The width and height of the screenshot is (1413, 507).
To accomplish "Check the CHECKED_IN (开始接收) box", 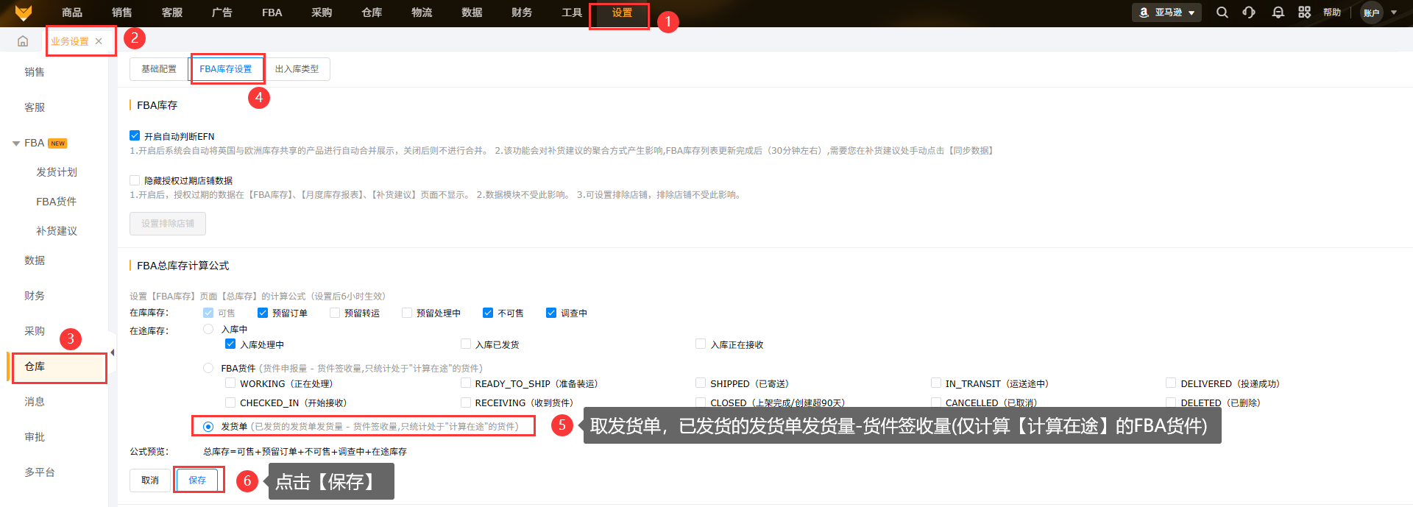I will (x=230, y=402).
